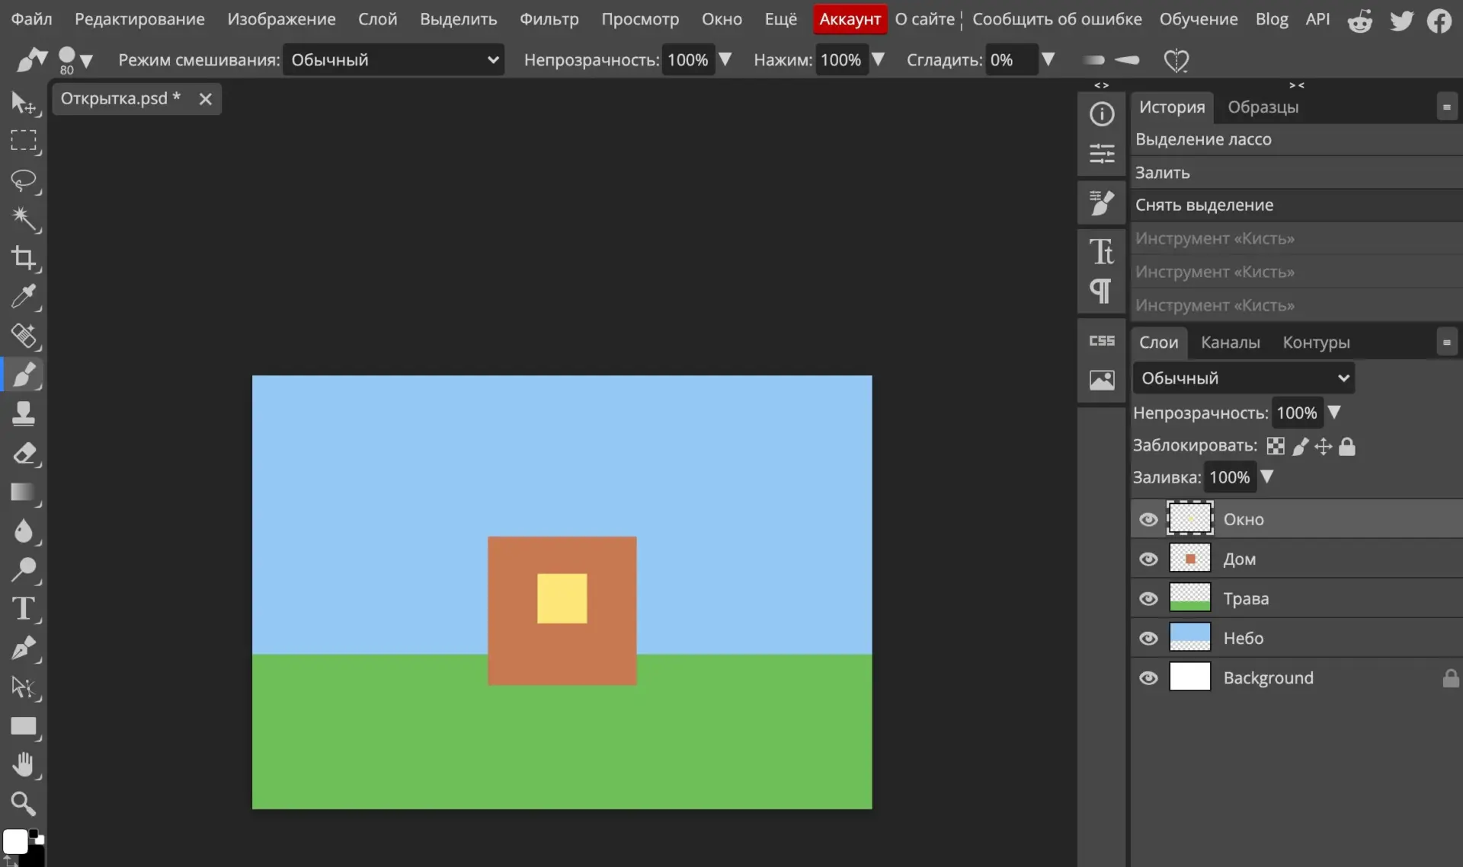
Task: Hide the Окно layer
Action: (x=1148, y=519)
